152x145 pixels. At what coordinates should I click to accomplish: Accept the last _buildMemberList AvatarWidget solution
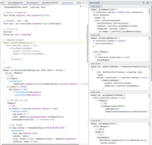(x=96, y=121)
